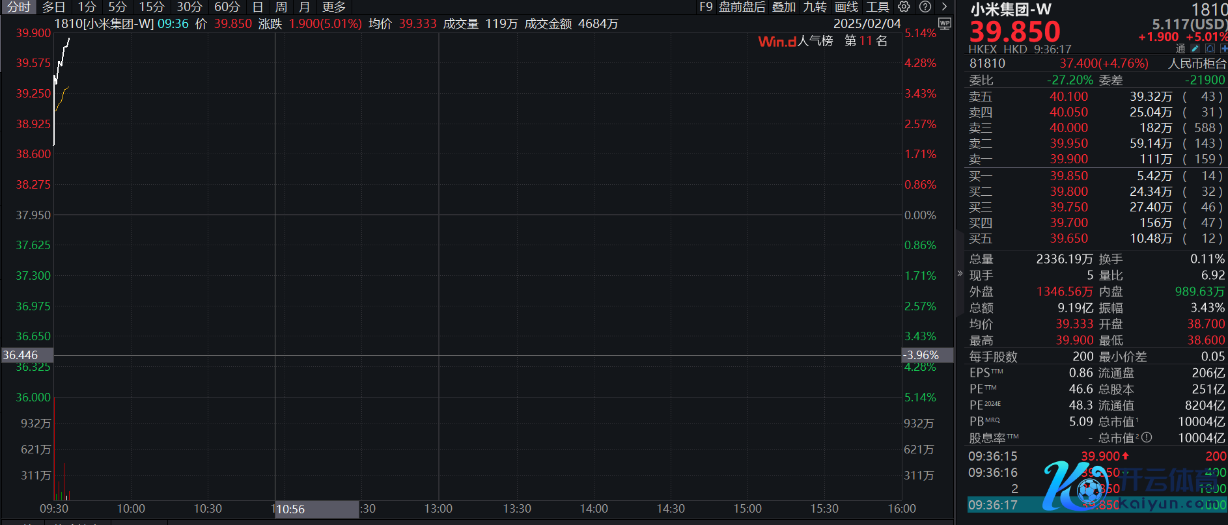
Task: Open the 画线 drawing tools
Action: pos(846,7)
